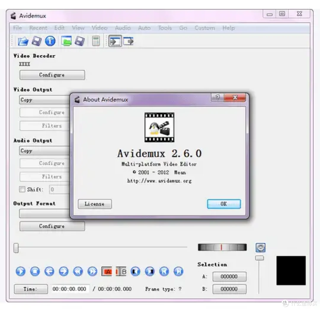The image size is (320, 310).
Task: Click the green Append video toolbar icon
Action: tap(66, 41)
